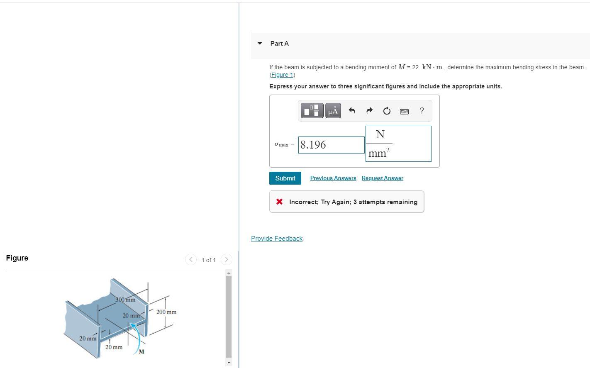Open Previous Answers
Image resolution: width=590 pixels, height=368 pixels.
[x=333, y=178]
